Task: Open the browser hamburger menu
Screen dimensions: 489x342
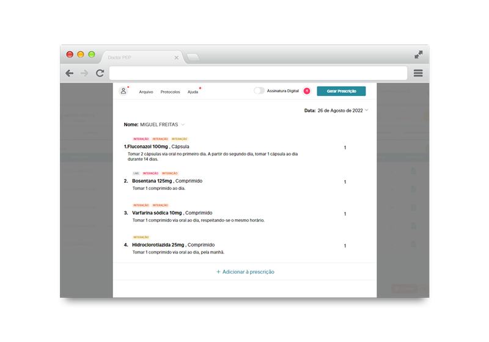Action: pos(418,73)
